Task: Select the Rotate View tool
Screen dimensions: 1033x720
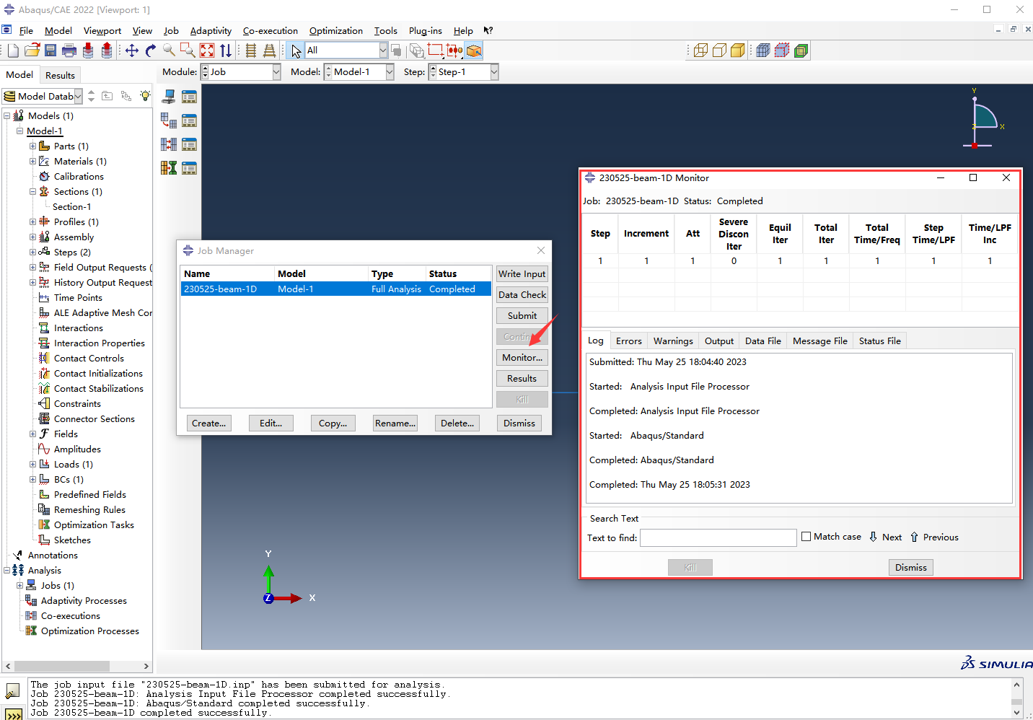Action: click(x=150, y=51)
